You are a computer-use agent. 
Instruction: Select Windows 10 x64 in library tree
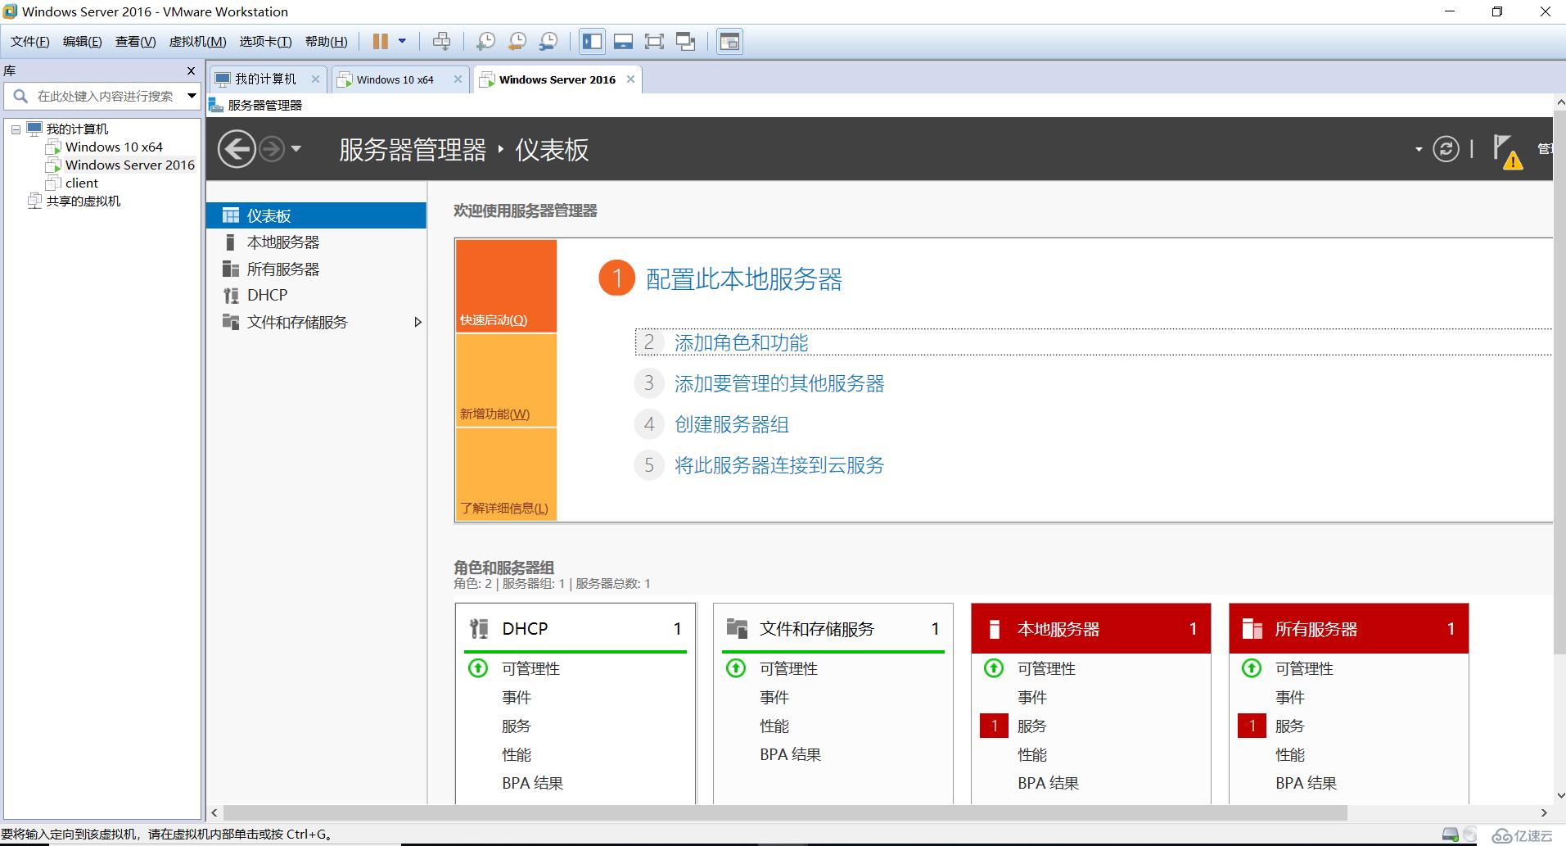pyautogui.click(x=114, y=147)
